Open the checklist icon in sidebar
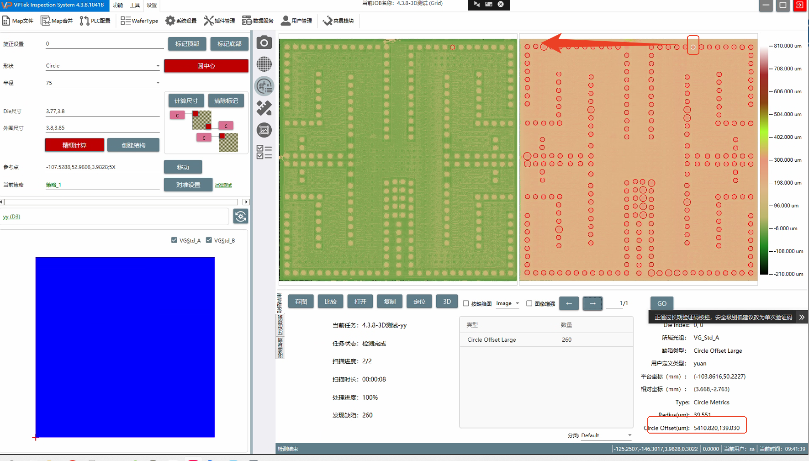The height and width of the screenshot is (461, 809). 264,152
